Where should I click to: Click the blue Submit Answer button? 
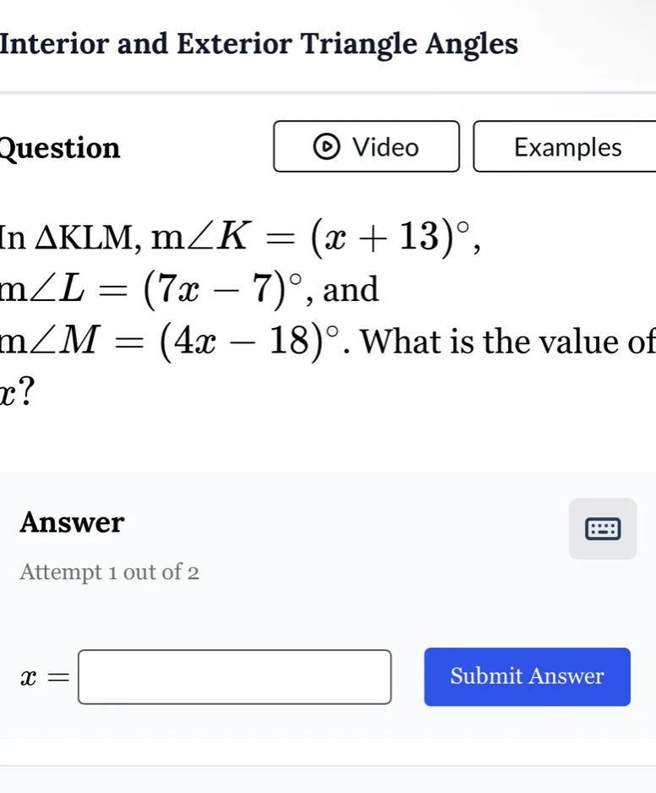[526, 676]
